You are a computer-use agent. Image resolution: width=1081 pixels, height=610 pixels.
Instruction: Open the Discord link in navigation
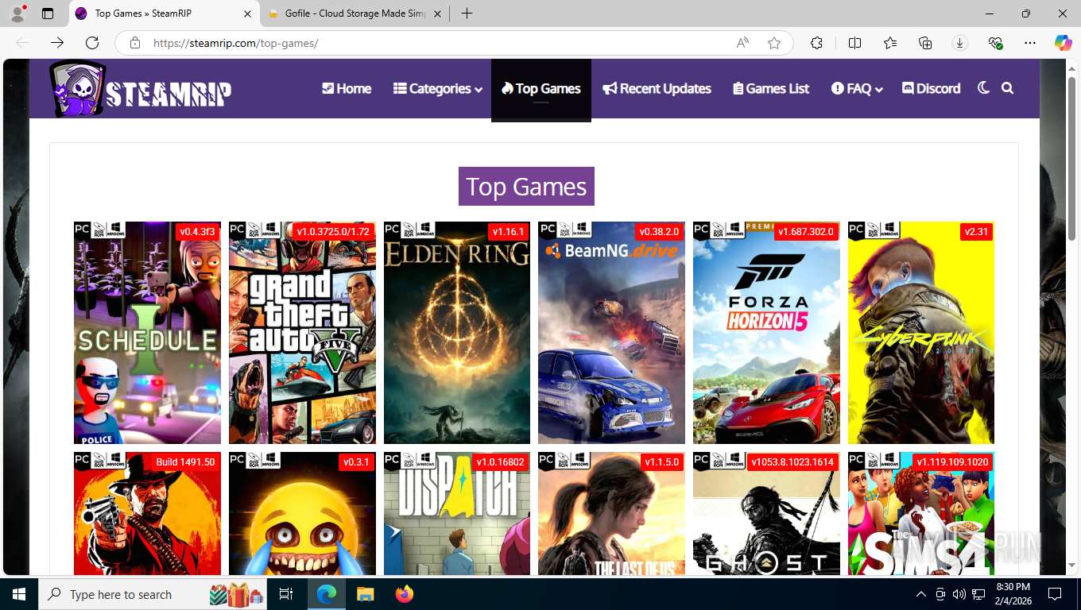[932, 88]
